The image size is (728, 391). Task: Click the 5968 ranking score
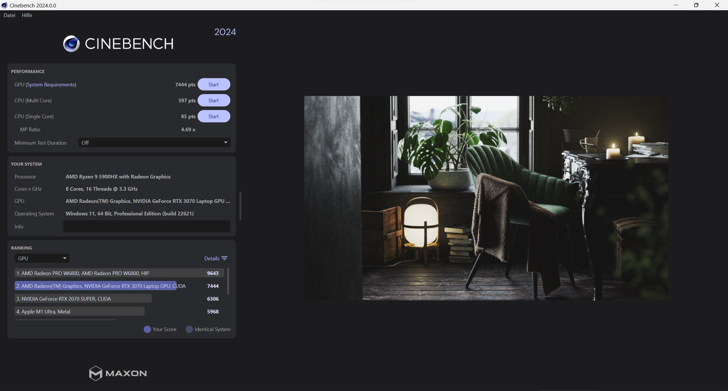tap(213, 311)
